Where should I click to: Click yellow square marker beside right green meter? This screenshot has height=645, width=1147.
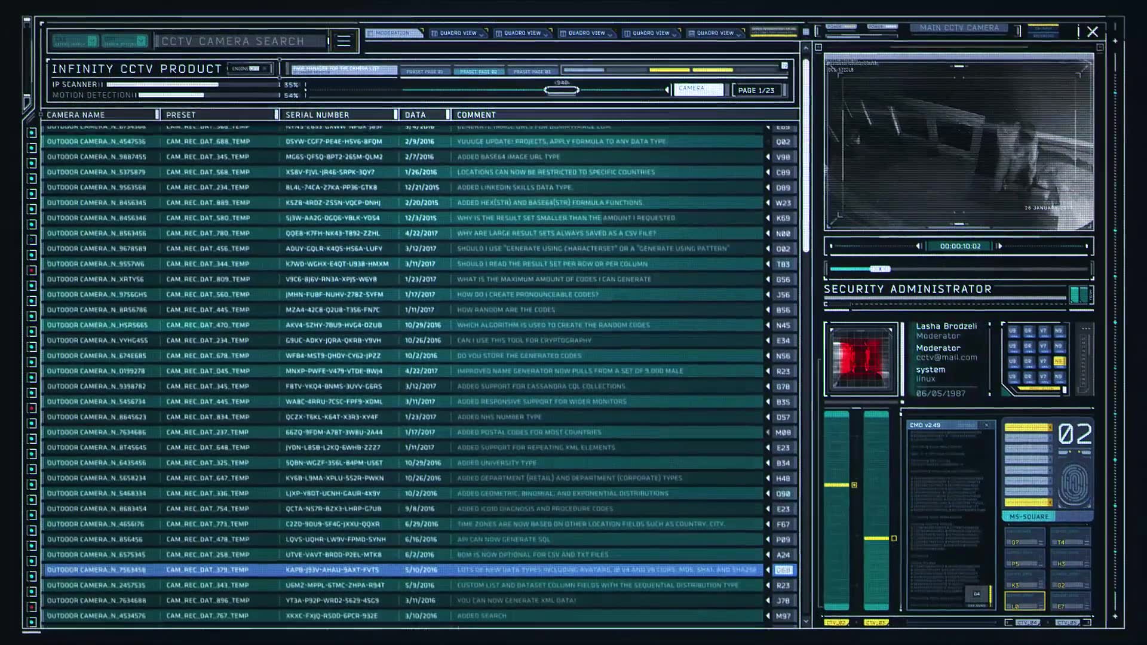click(894, 538)
